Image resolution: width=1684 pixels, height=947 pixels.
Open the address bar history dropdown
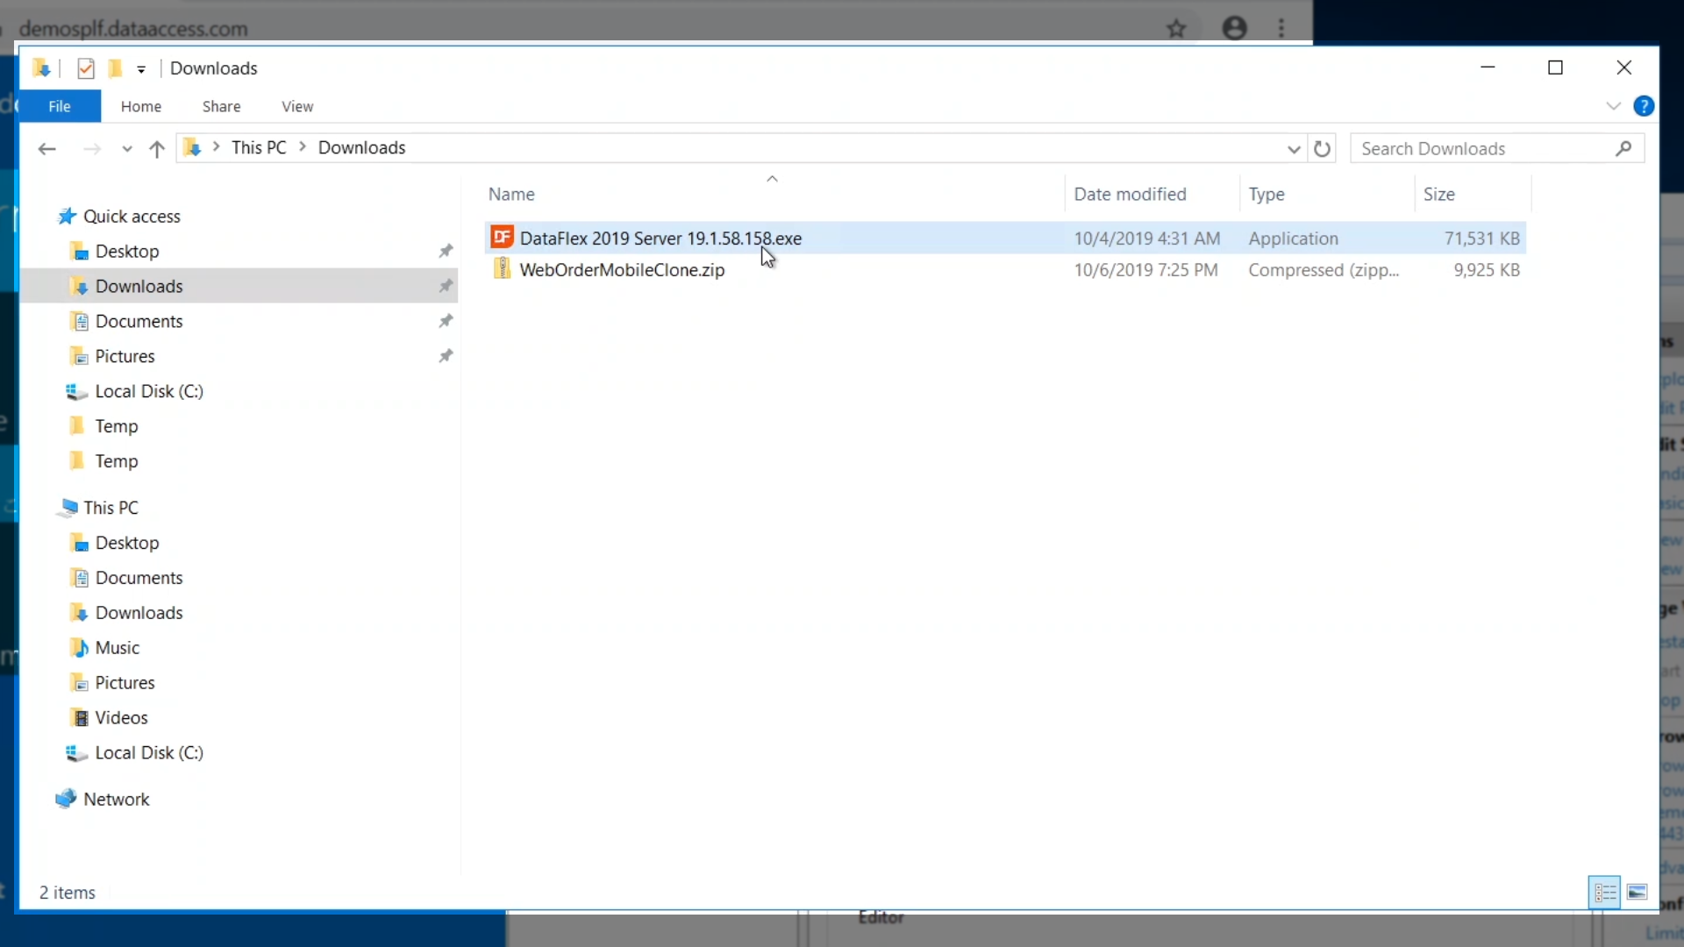(x=1293, y=149)
